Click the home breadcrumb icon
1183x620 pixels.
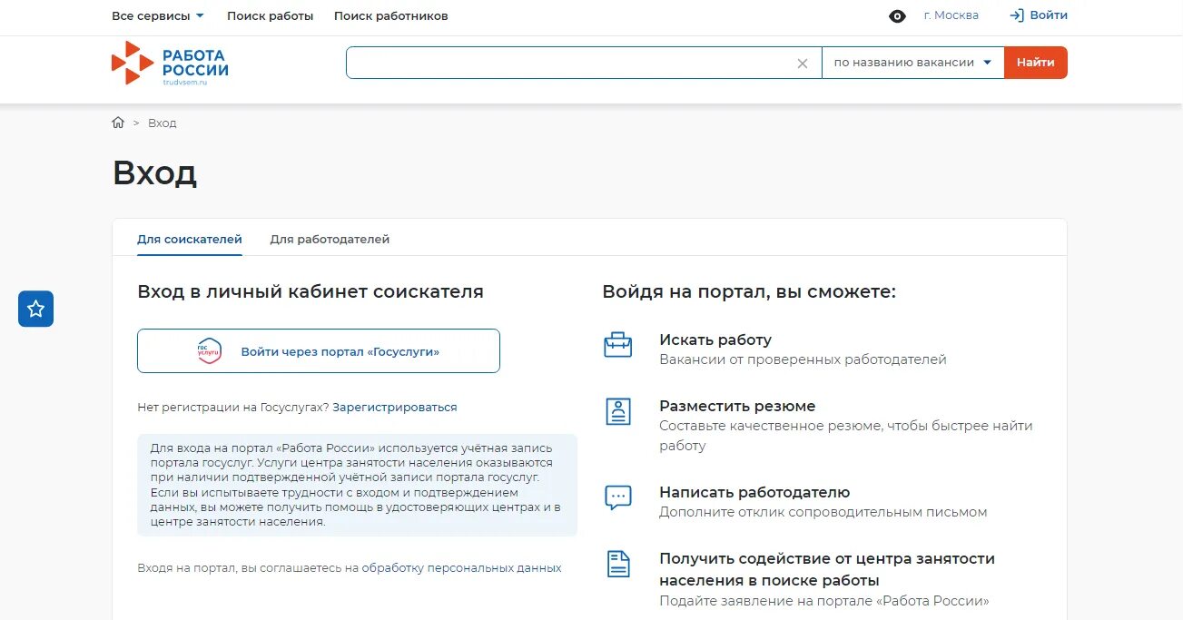118,123
